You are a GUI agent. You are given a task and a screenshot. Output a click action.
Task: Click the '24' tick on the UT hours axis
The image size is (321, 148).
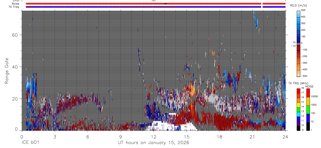(285, 137)
